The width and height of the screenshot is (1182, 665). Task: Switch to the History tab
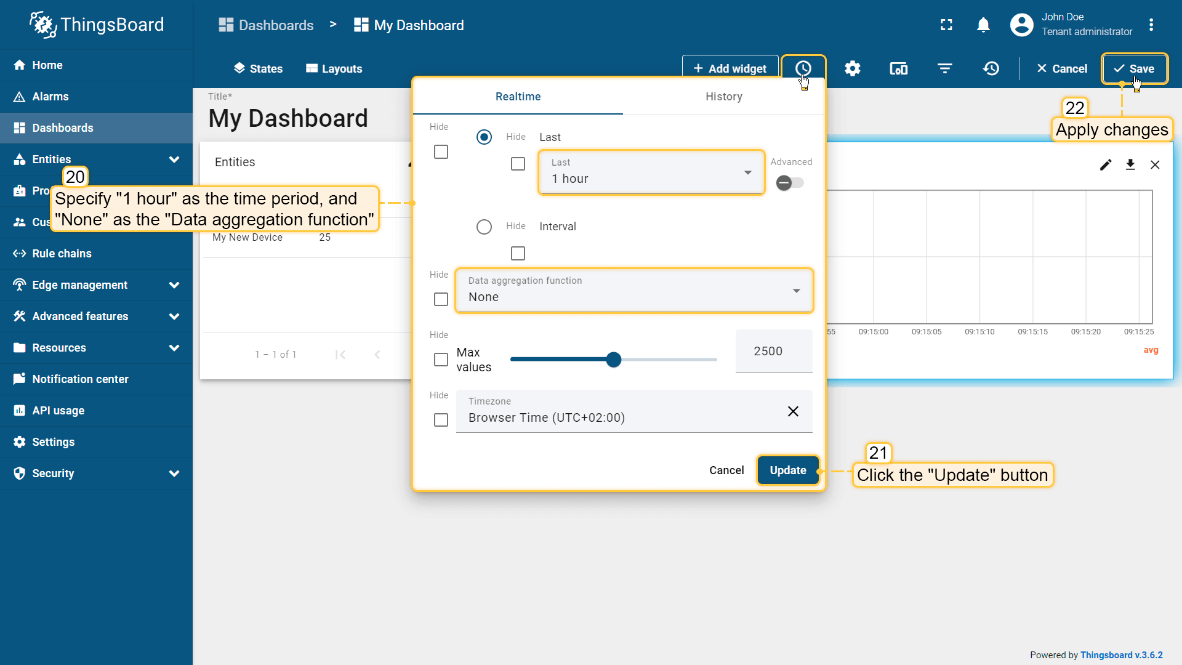(x=723, y=97)
